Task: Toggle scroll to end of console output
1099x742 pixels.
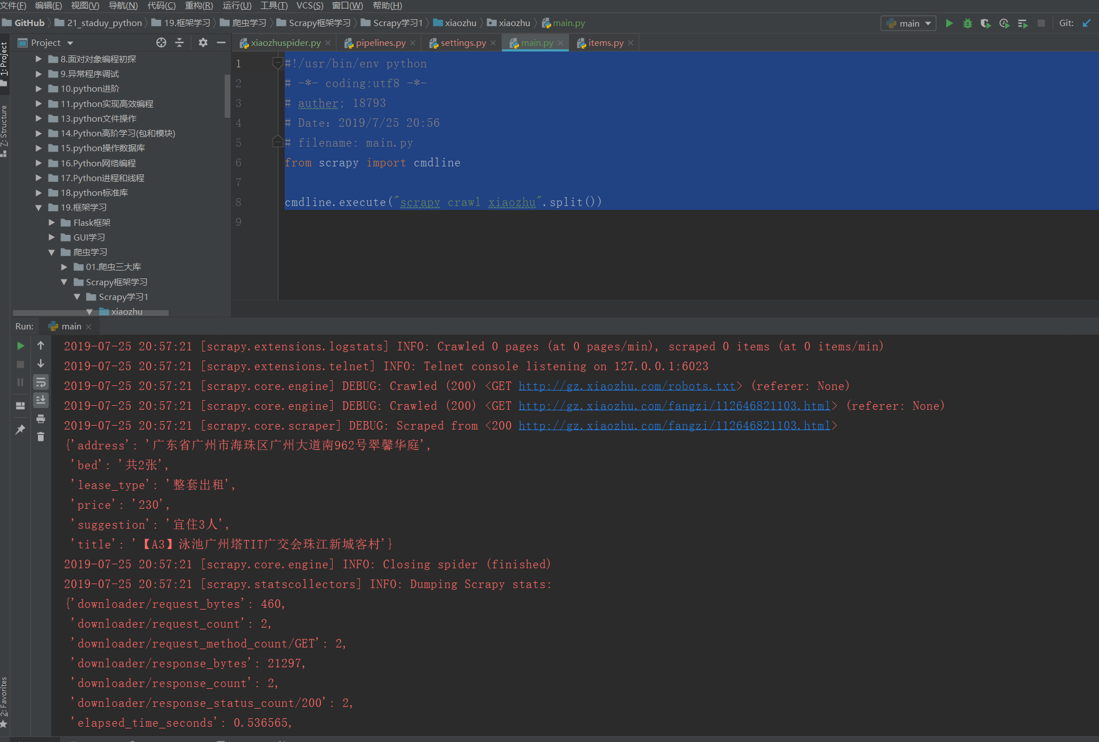Action: tap(41, 400)
